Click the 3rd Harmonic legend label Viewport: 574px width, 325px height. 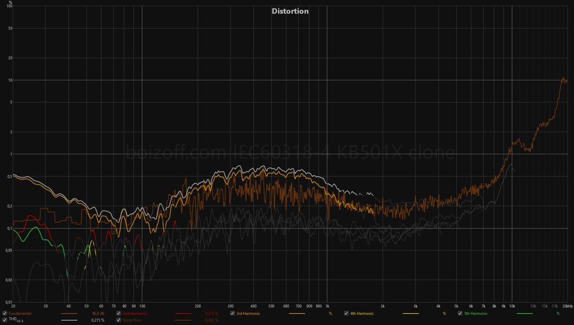tap(248, 314)
